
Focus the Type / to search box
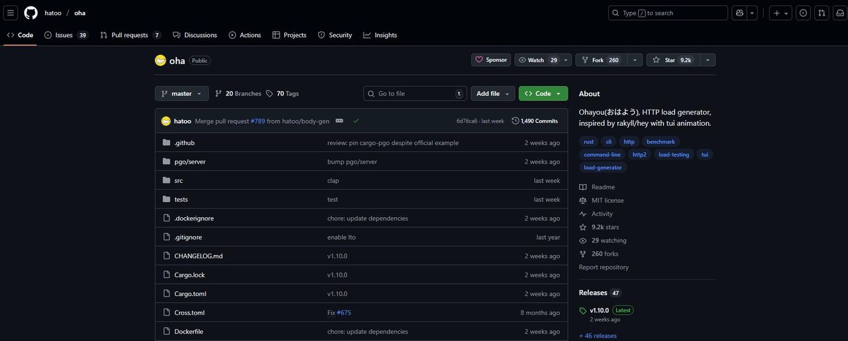click(668, 13)
